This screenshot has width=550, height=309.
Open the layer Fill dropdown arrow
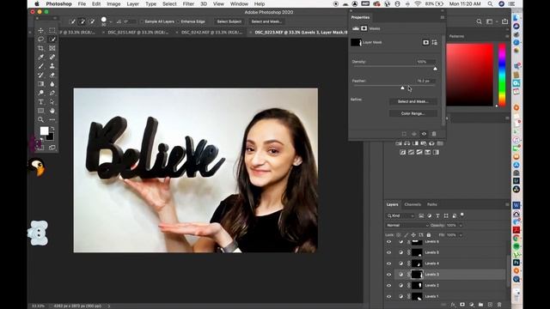[x=461, y=234]
